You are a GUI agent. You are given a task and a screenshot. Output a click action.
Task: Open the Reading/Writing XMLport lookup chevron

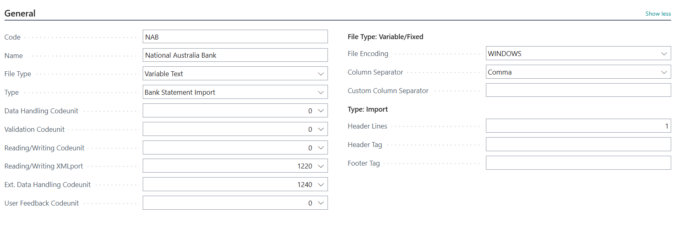point(321,166)
